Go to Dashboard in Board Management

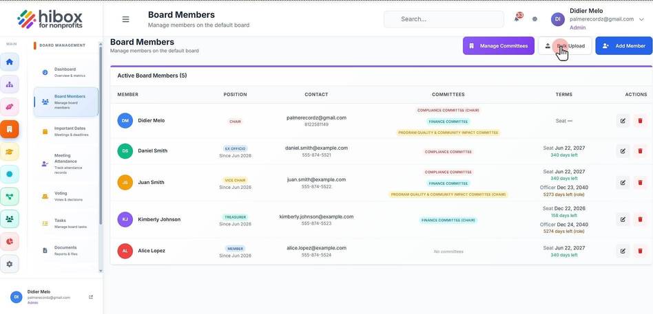(x=66, y=72)
